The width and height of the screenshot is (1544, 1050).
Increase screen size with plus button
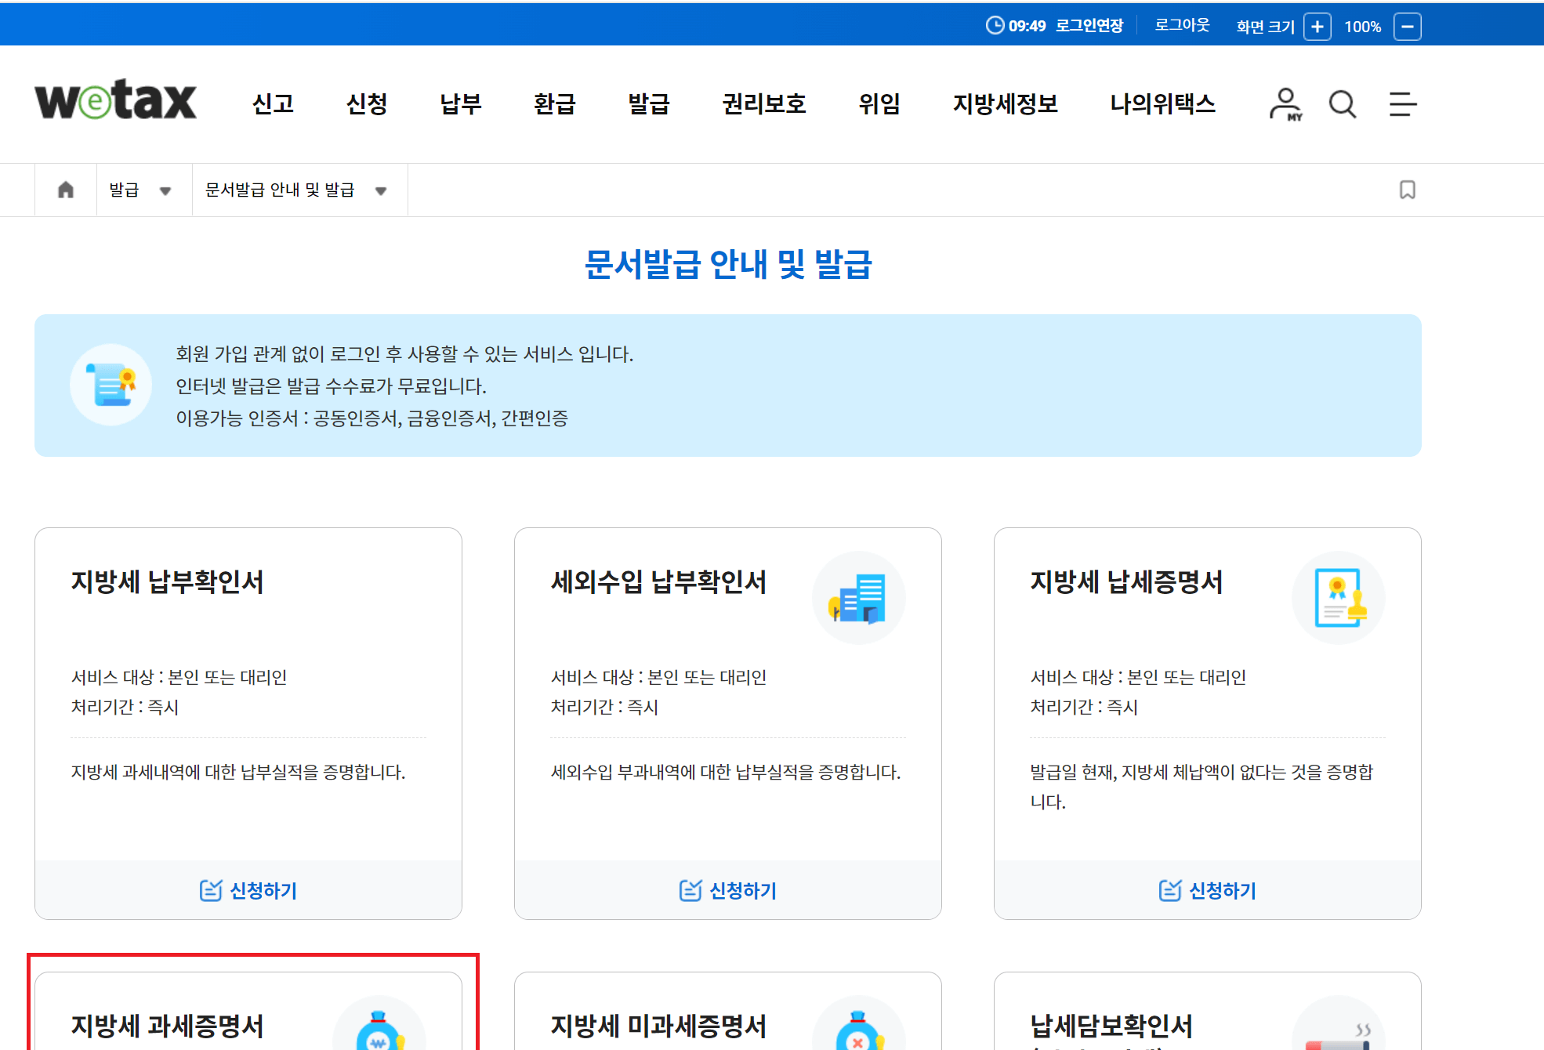pos(1317,27)
